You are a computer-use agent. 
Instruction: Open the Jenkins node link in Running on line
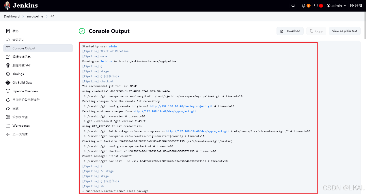click(106, 61)
